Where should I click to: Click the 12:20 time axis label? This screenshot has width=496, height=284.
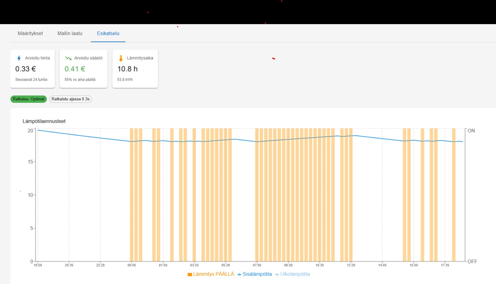pos(351,265)
